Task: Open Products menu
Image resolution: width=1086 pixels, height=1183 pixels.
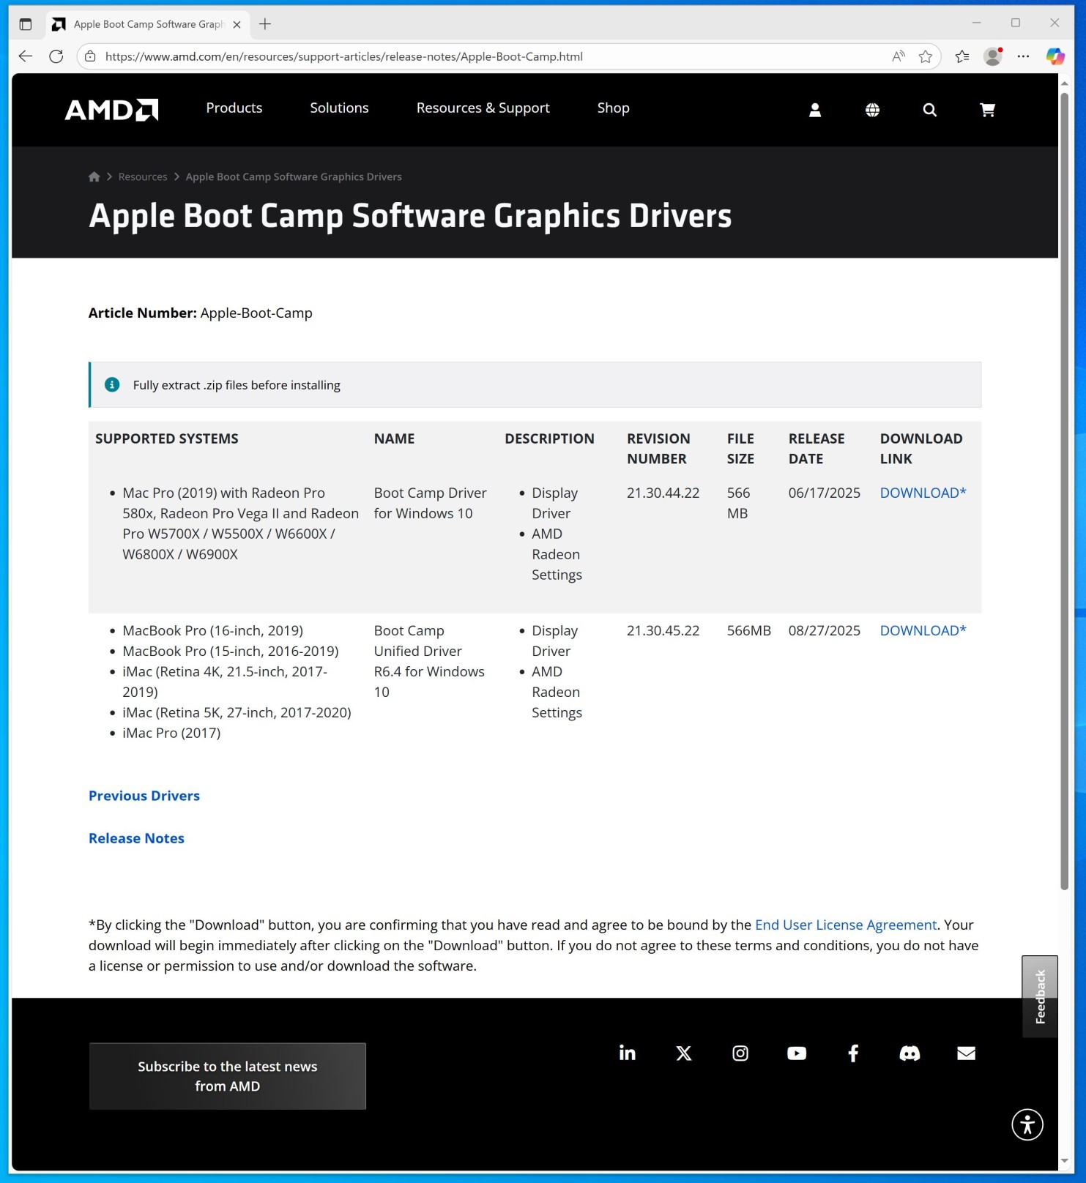Action: [x=234, y=108]
